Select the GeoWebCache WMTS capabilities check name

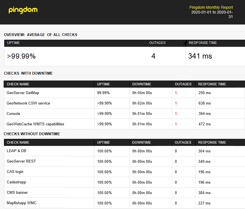pos(35,124)
